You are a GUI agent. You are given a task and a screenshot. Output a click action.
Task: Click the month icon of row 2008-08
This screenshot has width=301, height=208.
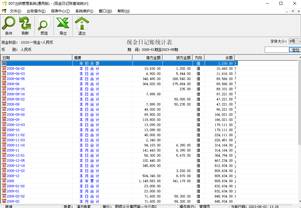point(4,104)
